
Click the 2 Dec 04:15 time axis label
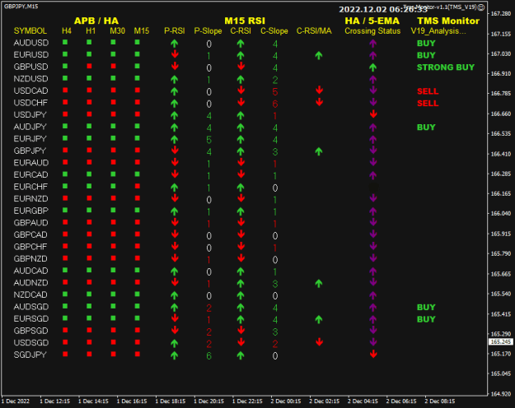coord(363,401)
